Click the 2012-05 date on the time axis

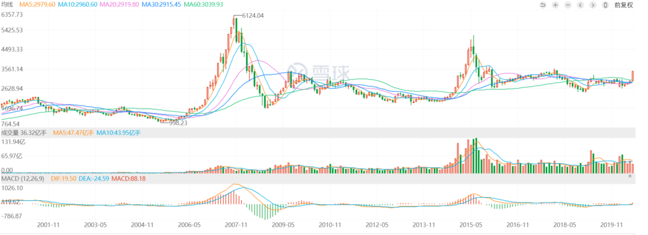pyautogui.click(x=377, y=225)
